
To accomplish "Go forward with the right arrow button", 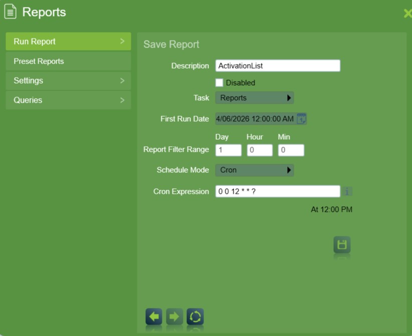I will coord(174,316).
